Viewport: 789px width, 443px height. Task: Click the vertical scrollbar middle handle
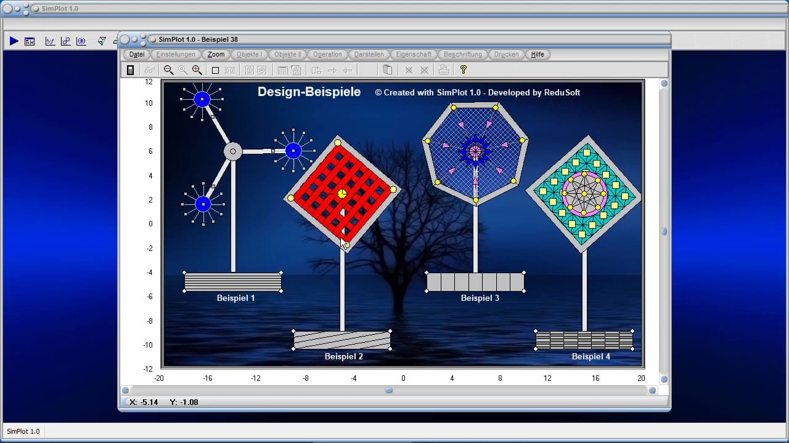coord(664,231)
